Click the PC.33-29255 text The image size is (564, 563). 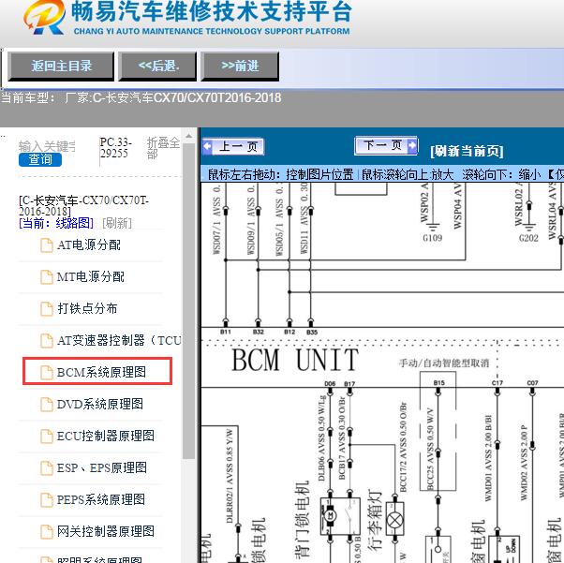pyautogui.click(x=115, y=148)
